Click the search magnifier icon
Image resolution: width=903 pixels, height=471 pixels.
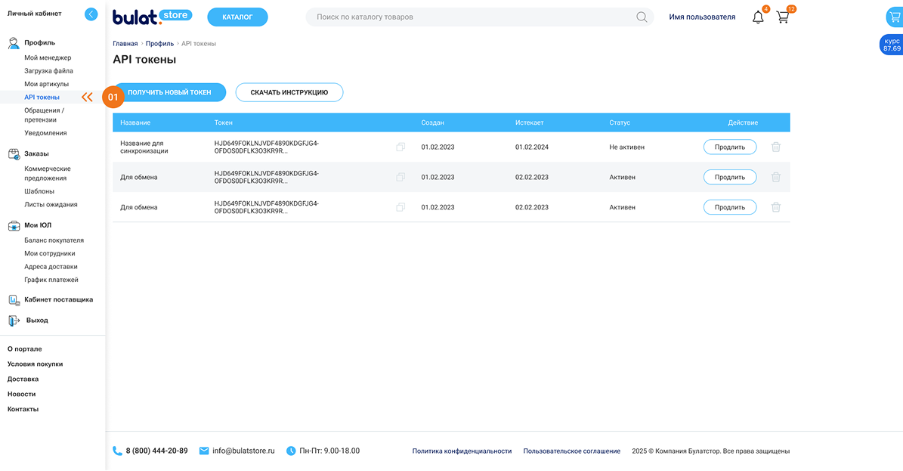(642, 17)
